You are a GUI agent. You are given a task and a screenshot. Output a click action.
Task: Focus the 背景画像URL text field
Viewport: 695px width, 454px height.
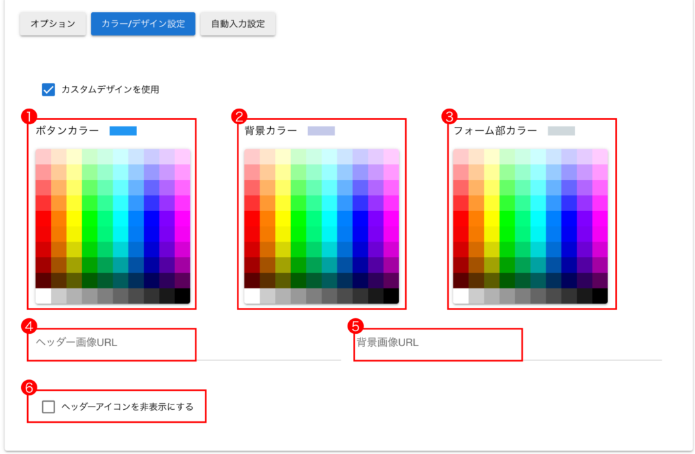coord(508,343)
